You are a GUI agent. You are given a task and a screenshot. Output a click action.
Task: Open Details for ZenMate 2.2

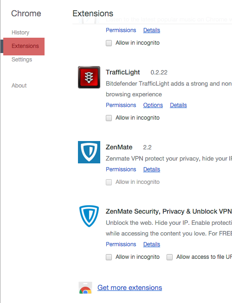[152, 169]
